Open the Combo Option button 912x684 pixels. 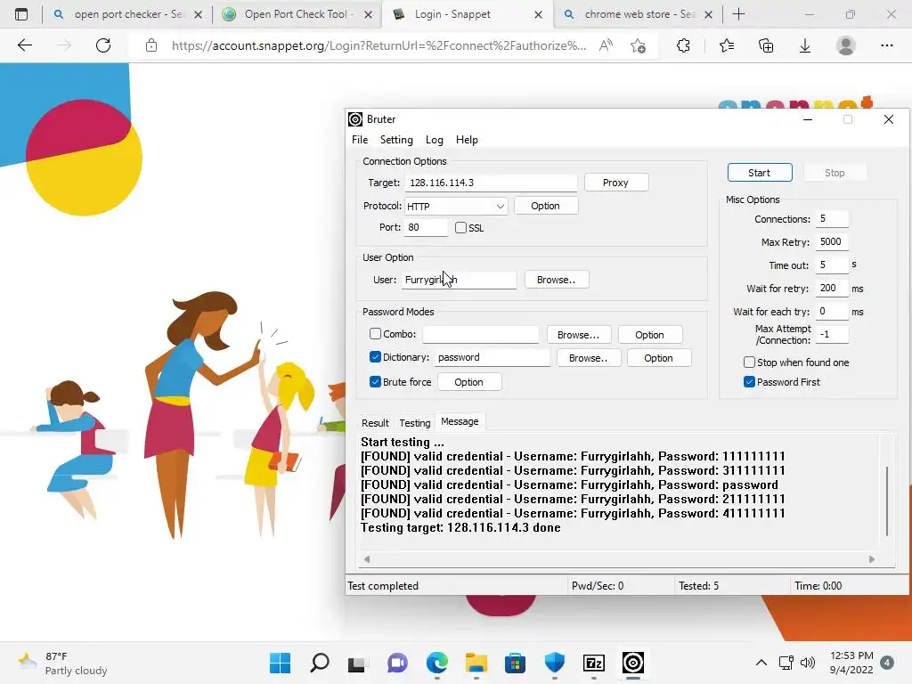tap(649, 335)
